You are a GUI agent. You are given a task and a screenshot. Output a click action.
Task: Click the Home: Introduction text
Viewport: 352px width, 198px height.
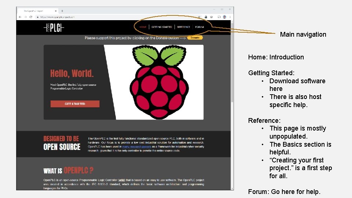coord(276,57)
